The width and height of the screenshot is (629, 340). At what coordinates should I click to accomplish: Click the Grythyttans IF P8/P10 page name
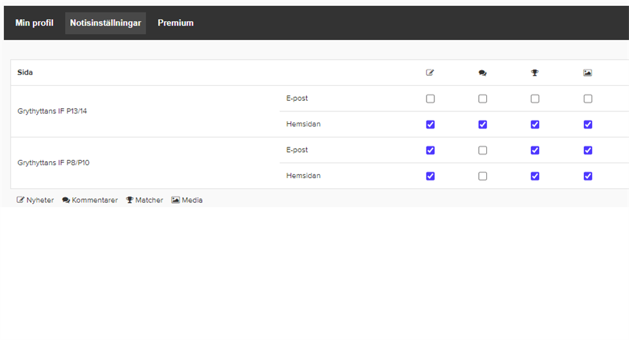click(53, 162)
